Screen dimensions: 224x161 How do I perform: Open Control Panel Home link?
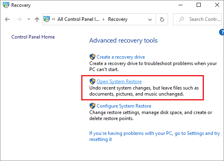tap(33, 37)
